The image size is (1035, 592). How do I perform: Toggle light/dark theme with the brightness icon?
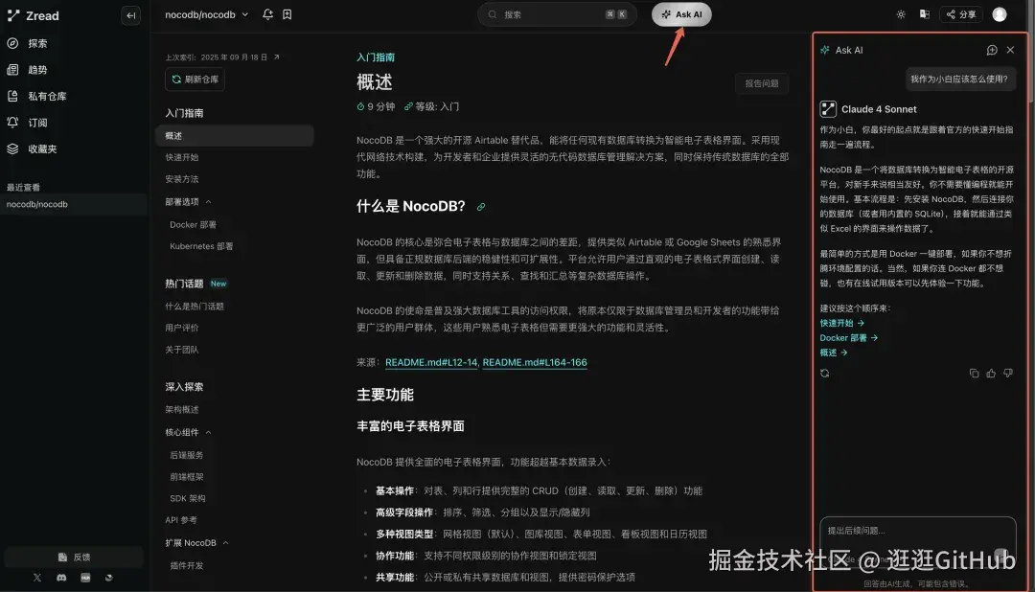pos(899,14)
